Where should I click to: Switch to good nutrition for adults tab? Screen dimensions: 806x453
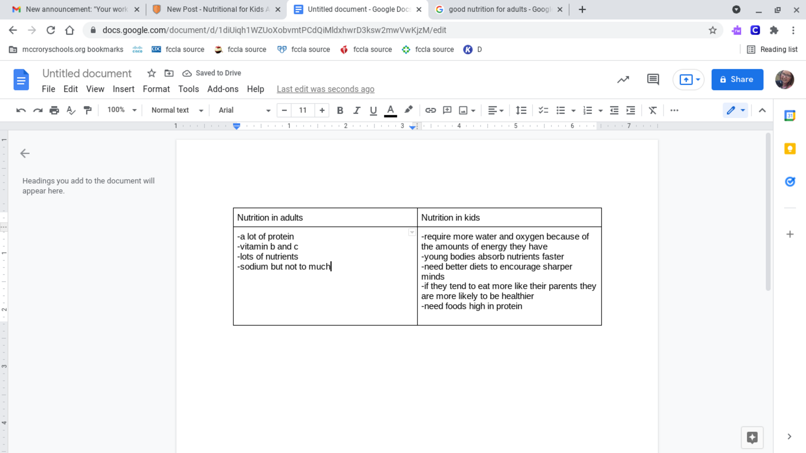click(x=499, y=9)
